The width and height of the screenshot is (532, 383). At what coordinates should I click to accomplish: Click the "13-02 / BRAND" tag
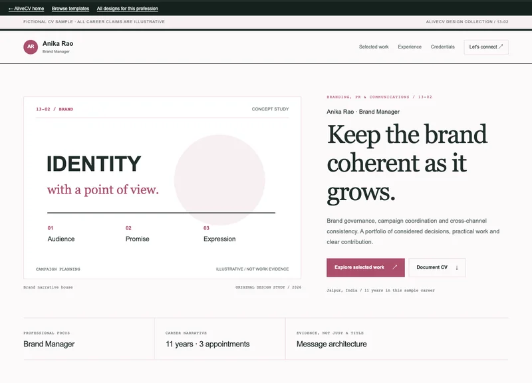[x=55, y=109]
